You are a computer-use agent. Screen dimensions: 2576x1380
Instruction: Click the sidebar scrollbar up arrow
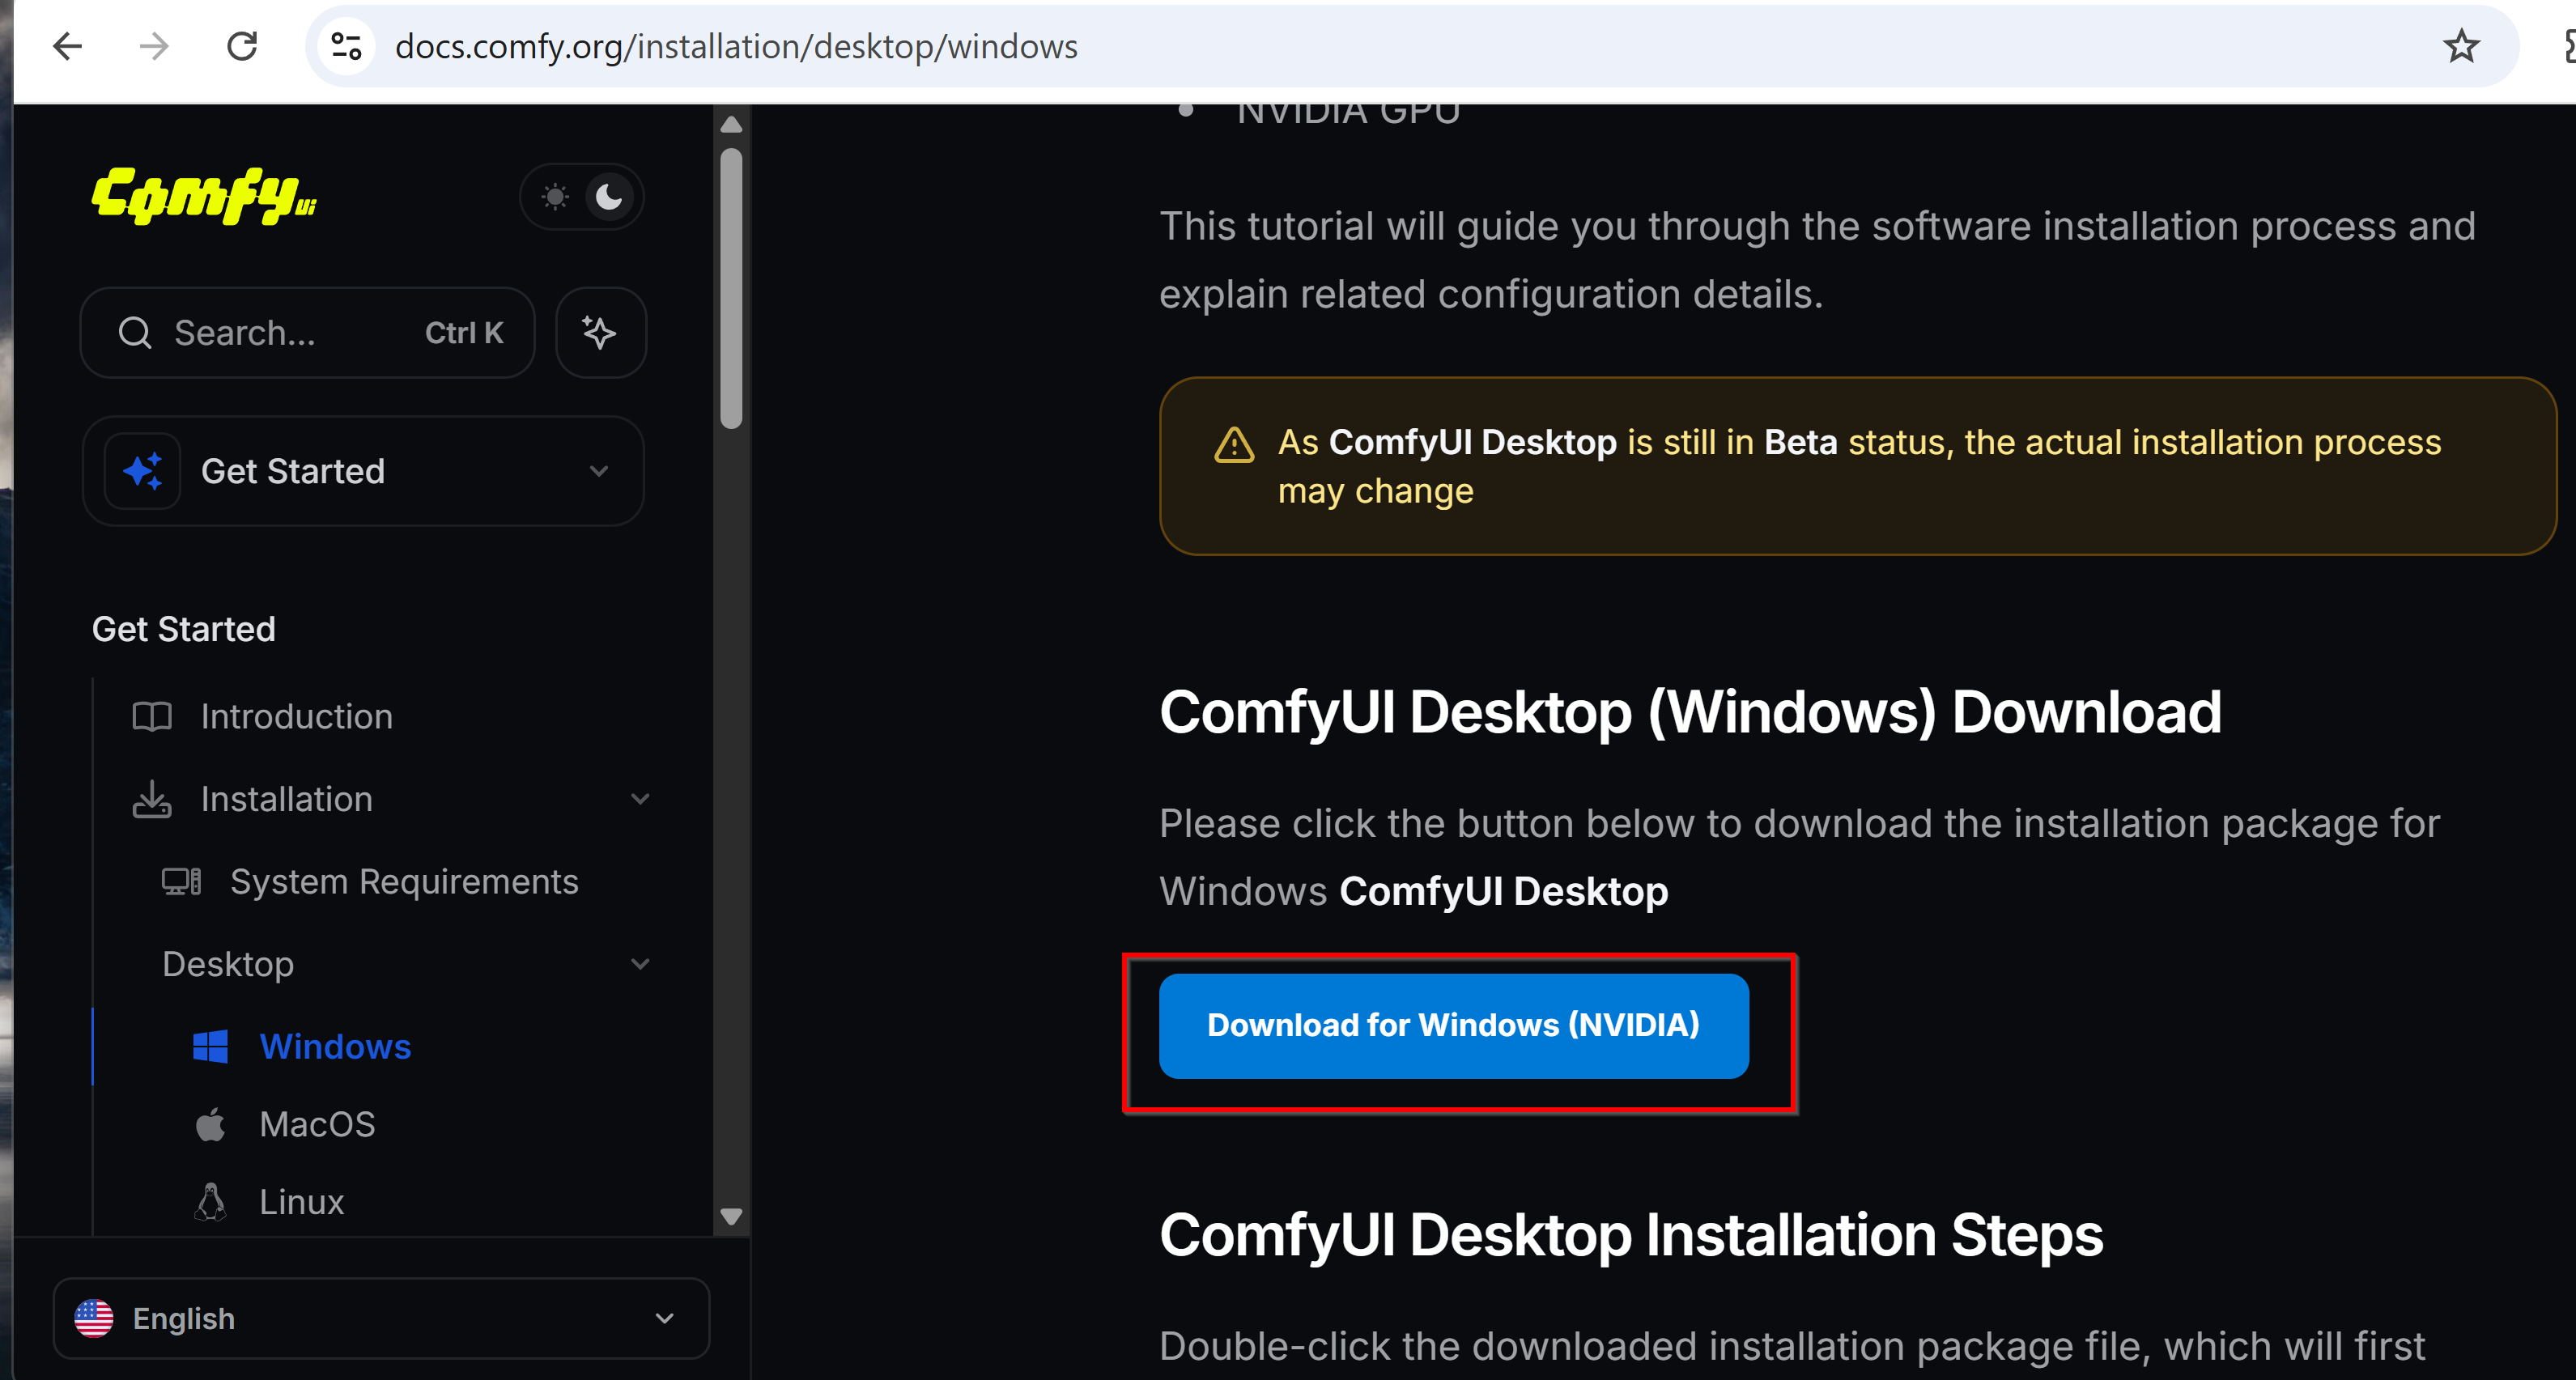(731, 125)
